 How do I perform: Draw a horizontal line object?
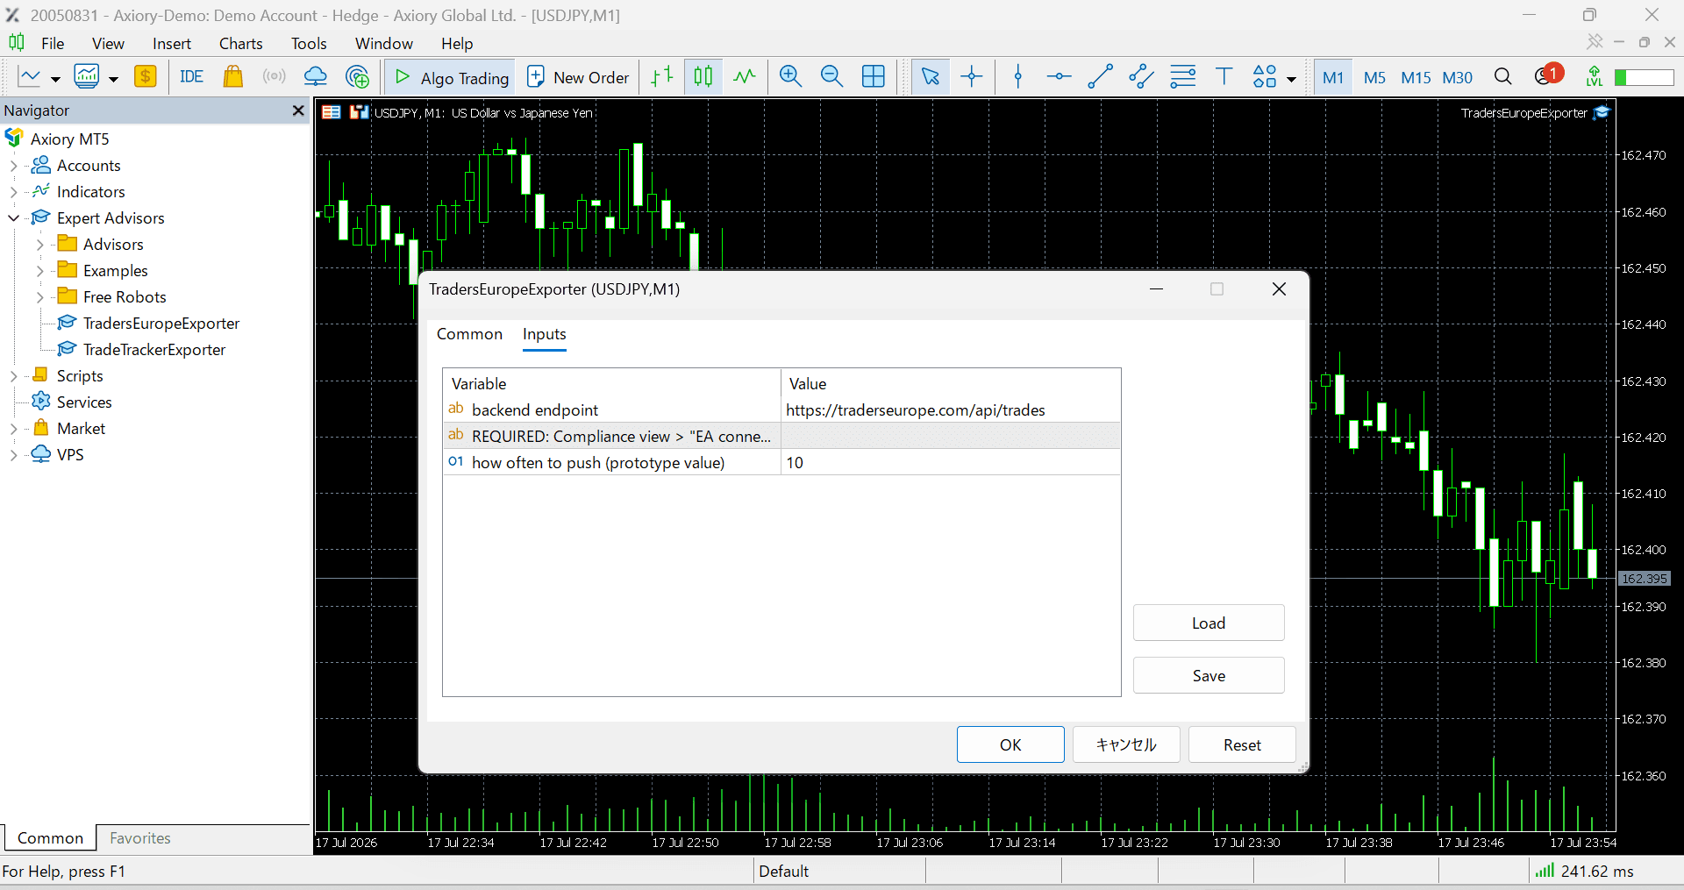[1060, 77]
